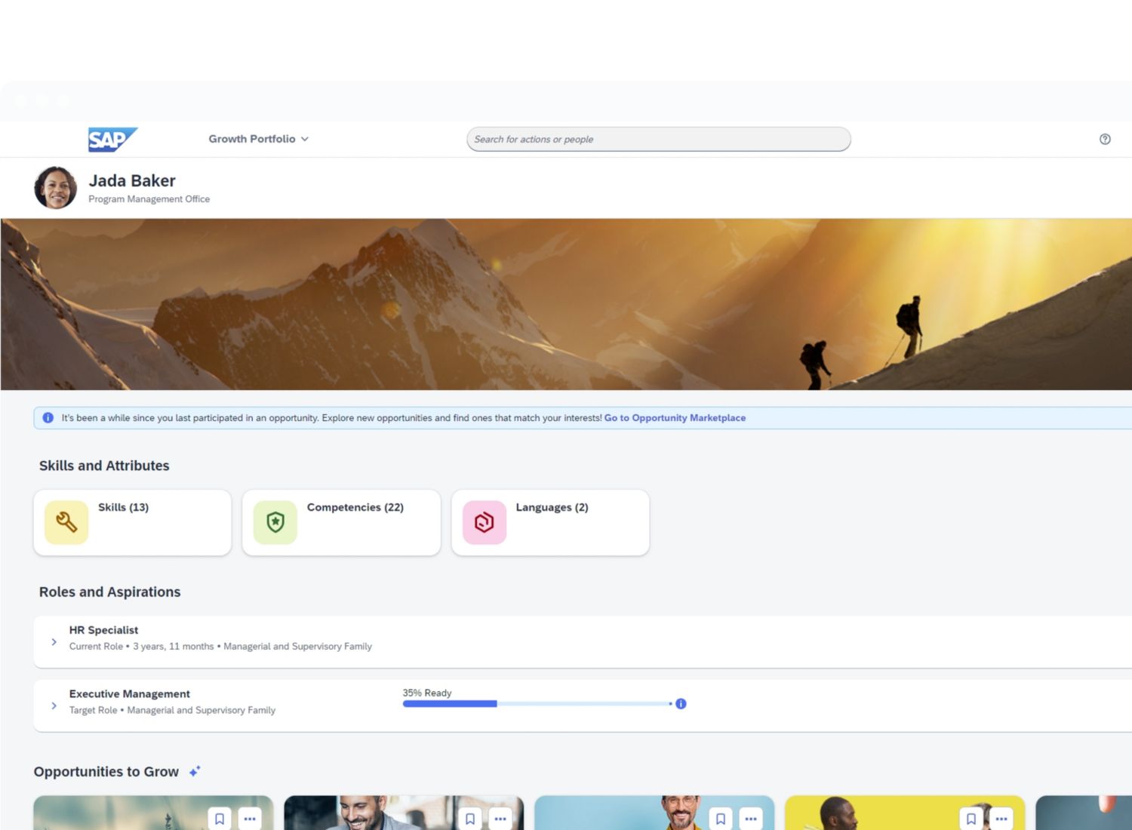Click the info icon in notification banner
Image resolution: width=1132 pixels, height=830 pixels.
(x=48, y=418)
